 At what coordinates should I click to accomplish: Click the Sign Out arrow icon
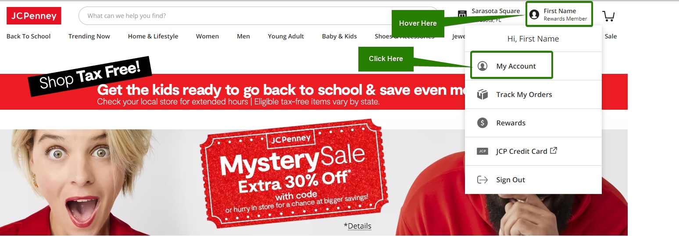pos(482,180)
